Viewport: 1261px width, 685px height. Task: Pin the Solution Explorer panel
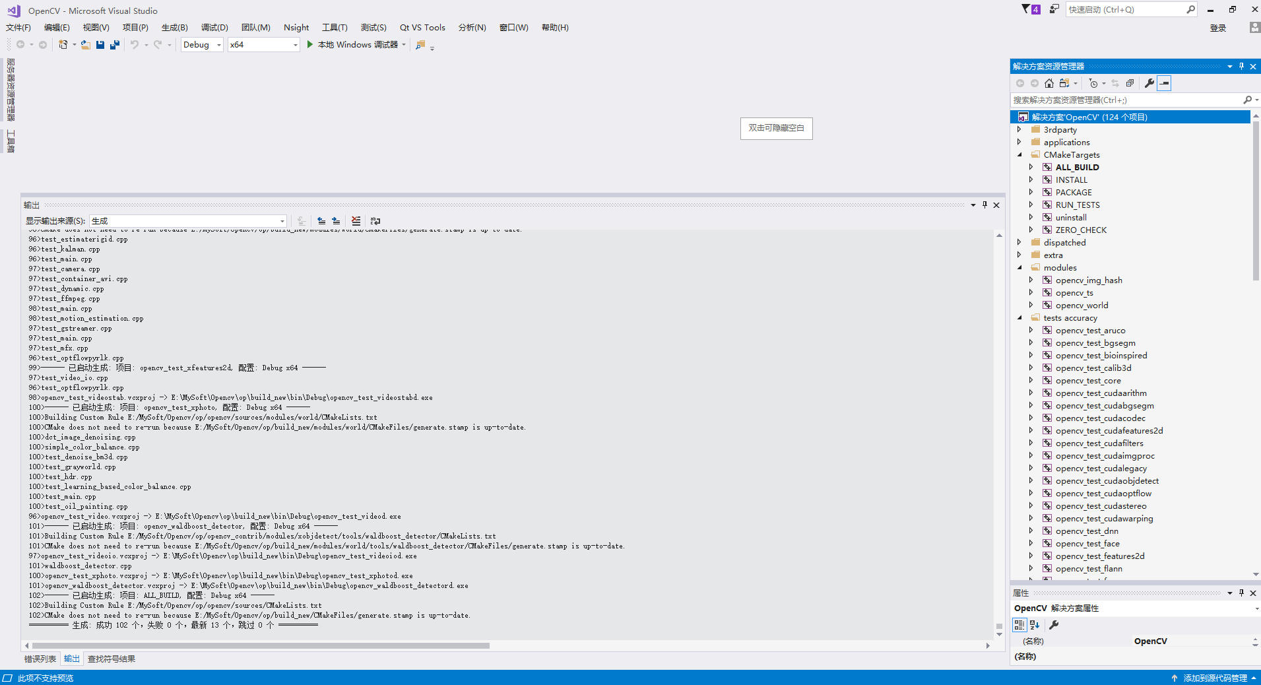coord(1241,66)
